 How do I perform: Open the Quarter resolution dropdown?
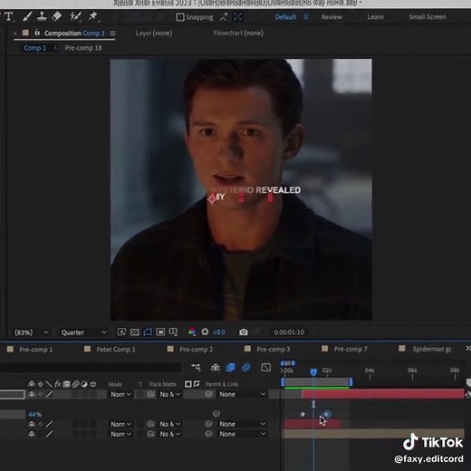coord(83,332)
